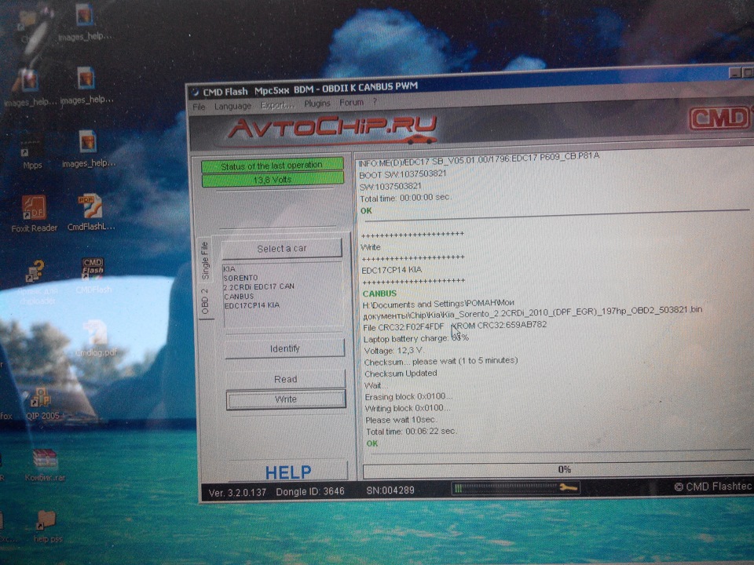
Task: Open Cmdlog.pdf on the desktop
Action: [96, 339]
